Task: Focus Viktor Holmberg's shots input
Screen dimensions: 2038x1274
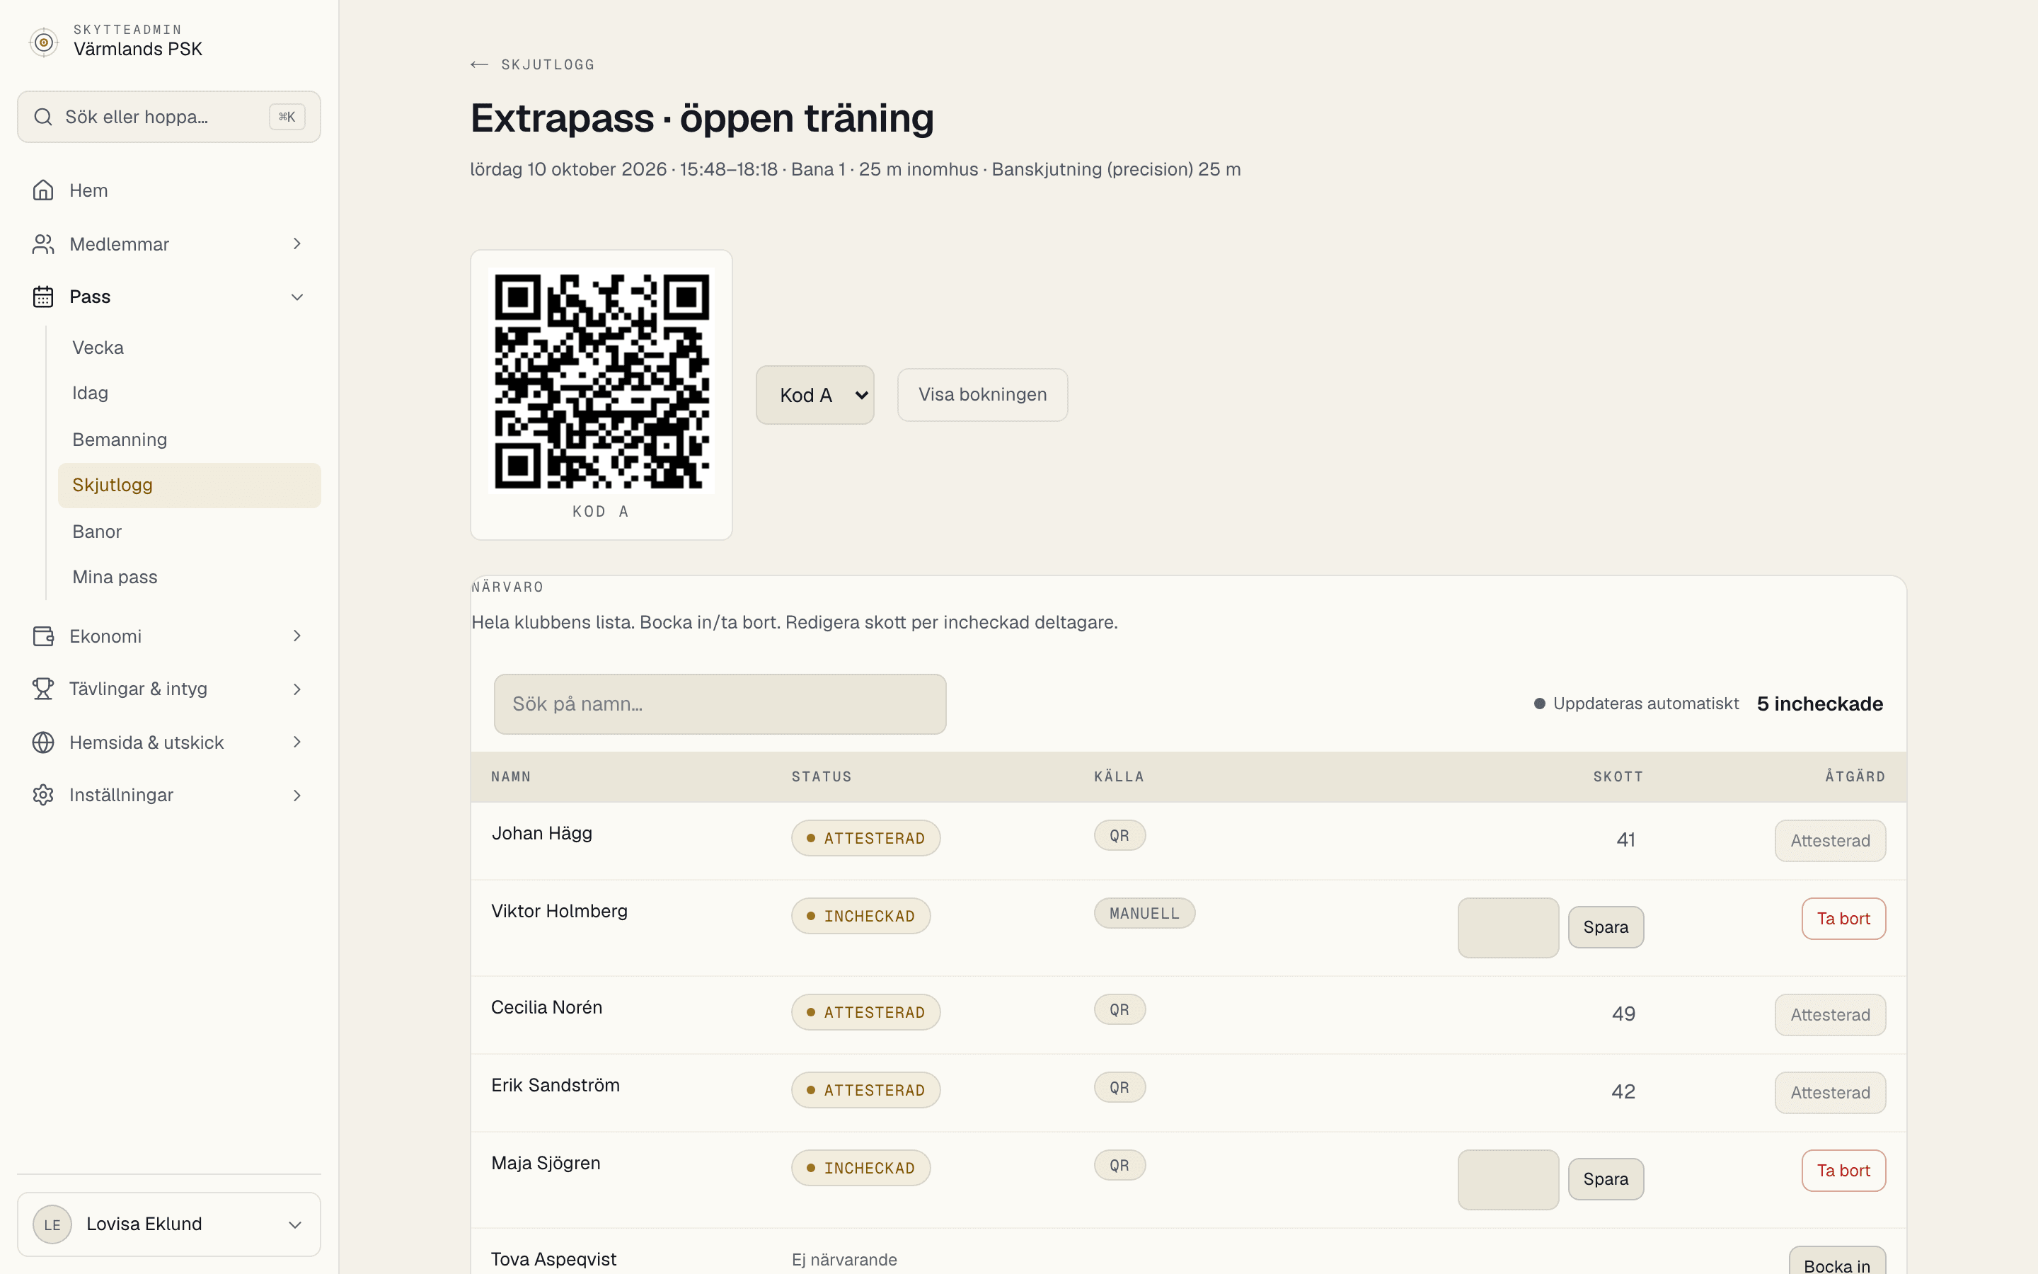Action: (1507, 928)
